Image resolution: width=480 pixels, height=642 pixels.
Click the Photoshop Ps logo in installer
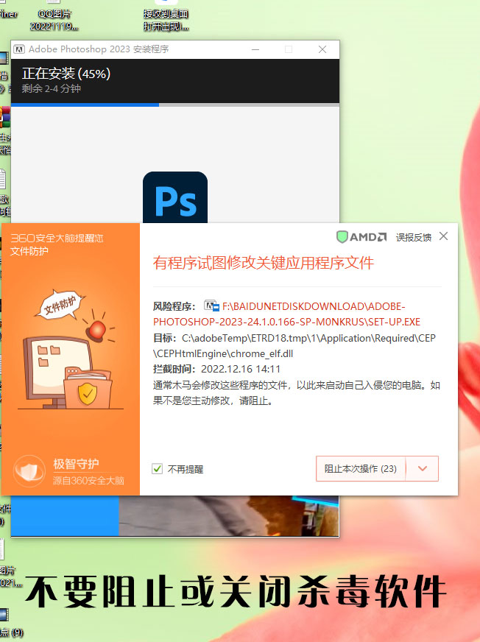(175, 197)
